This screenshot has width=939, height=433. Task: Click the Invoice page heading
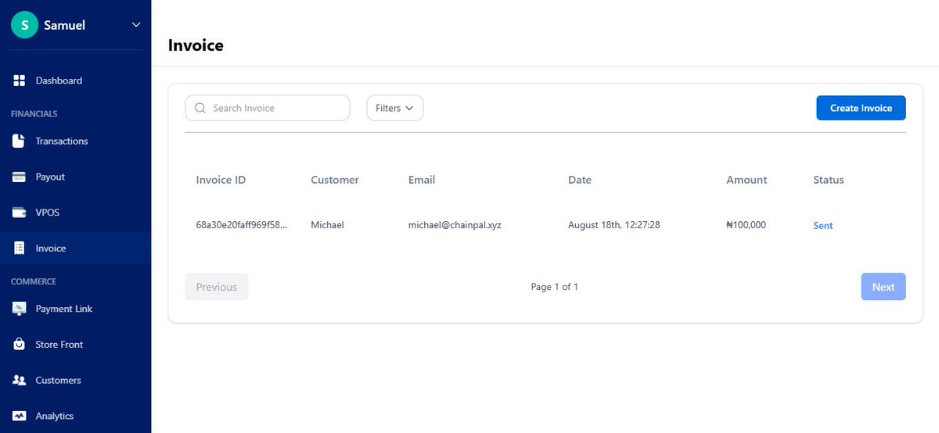pos(196,45)
